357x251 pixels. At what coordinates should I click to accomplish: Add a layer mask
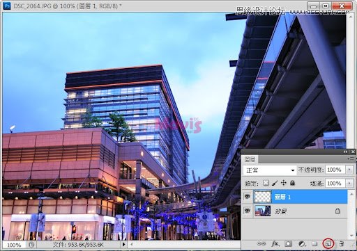tap(288, 243)
